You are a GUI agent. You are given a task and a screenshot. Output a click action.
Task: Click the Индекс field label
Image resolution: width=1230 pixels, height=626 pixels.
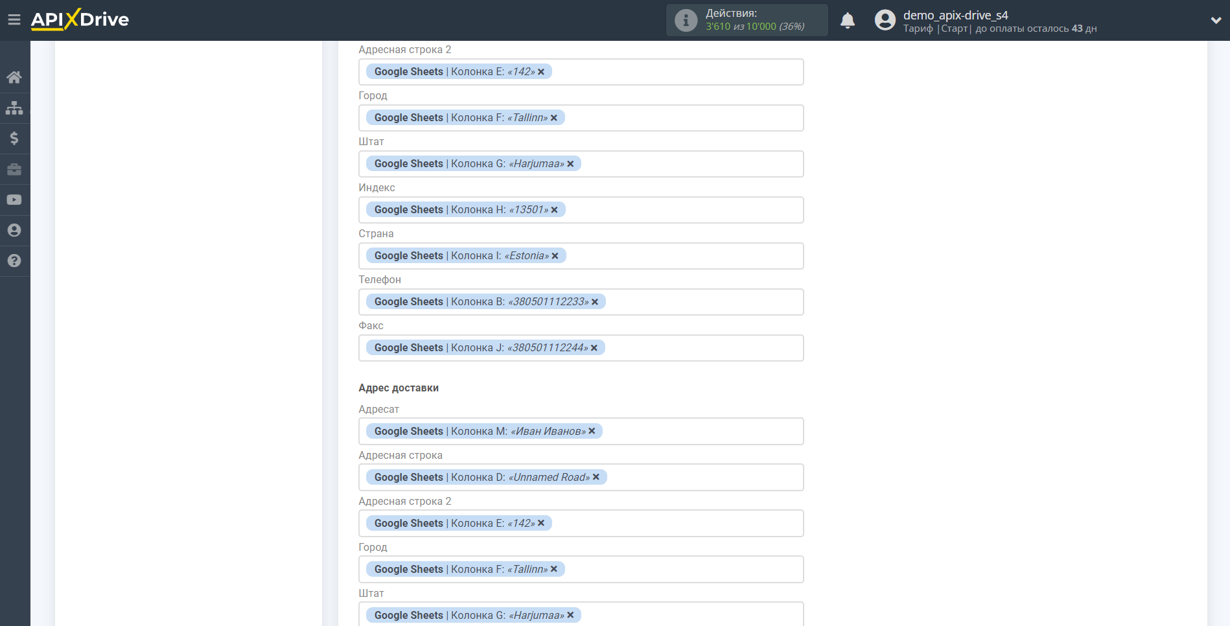(377, 187)
